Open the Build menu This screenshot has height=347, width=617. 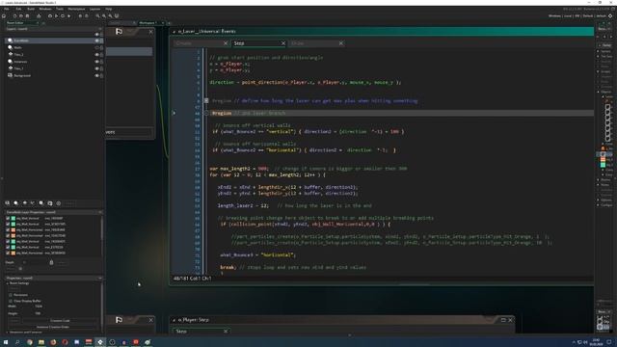pos(31,9)
